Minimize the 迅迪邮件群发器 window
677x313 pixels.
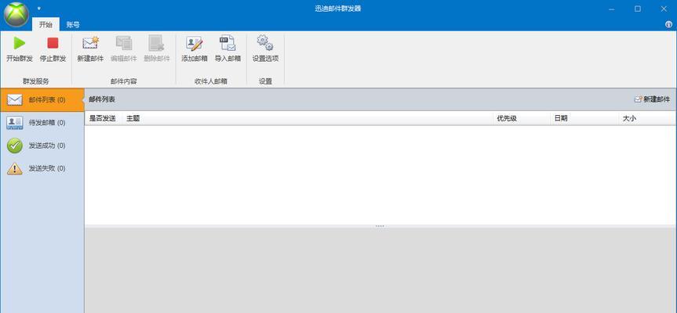[611, 9]
